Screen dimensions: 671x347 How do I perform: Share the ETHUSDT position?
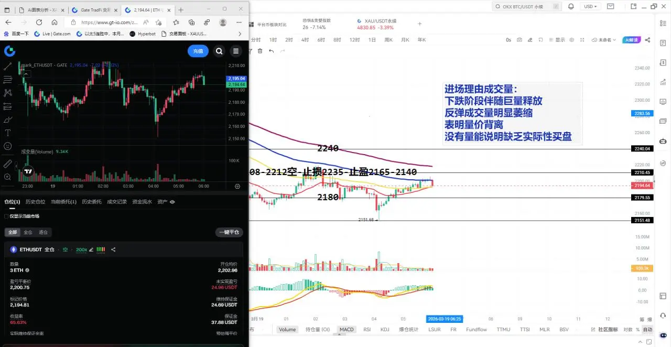coord(113,250)
